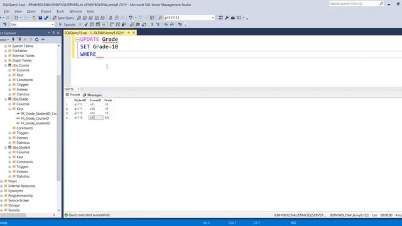Click the Change Connection icon
The image size is (402, 226).
point(4,24)
